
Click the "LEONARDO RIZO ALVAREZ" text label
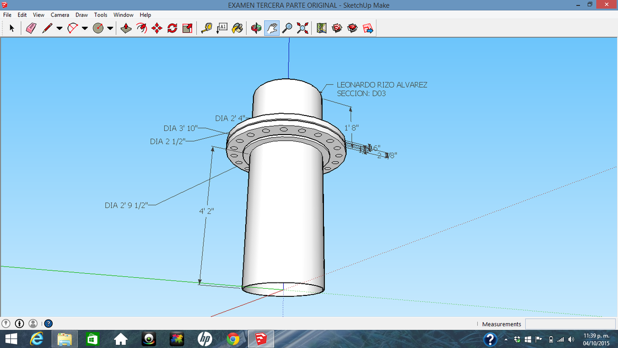[382, 85]
